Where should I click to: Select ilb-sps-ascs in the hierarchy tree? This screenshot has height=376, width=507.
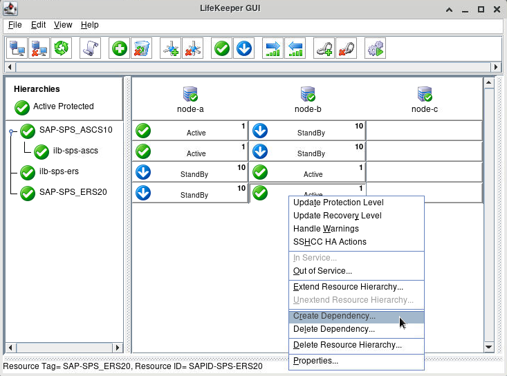point(75,151)
